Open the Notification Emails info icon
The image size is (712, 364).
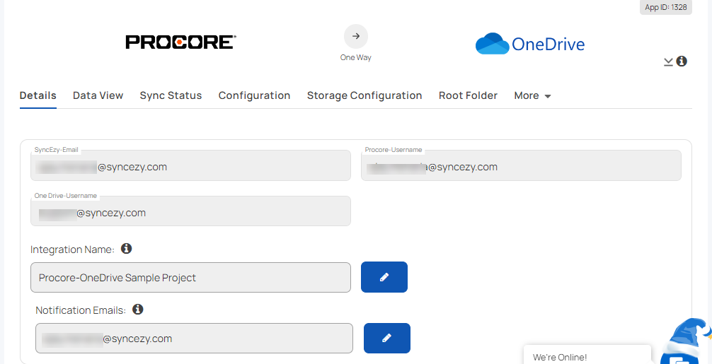(137, 310)
